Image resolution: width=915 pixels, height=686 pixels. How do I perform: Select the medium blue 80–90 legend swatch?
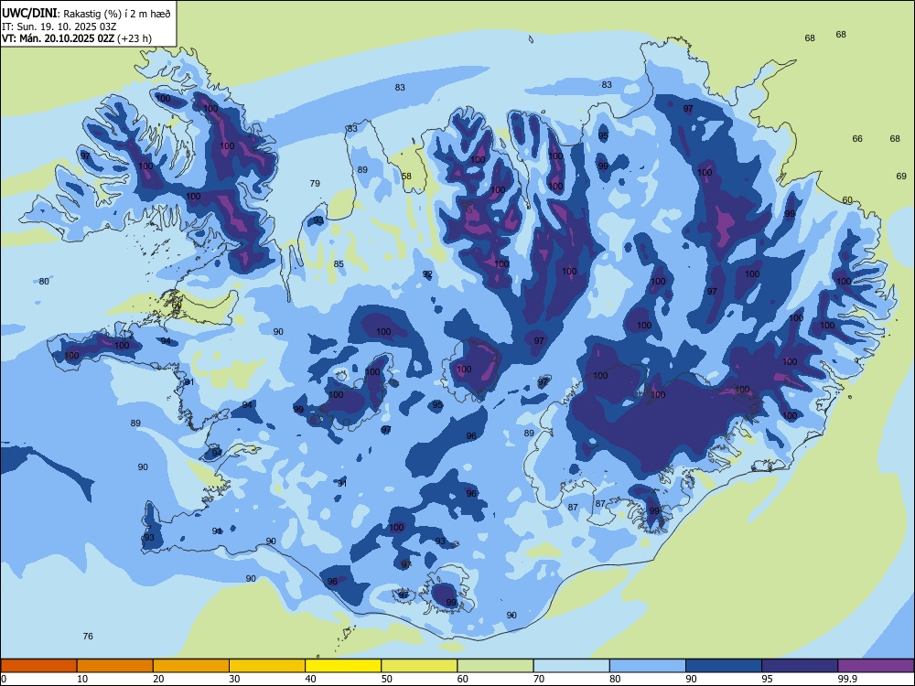647,666
